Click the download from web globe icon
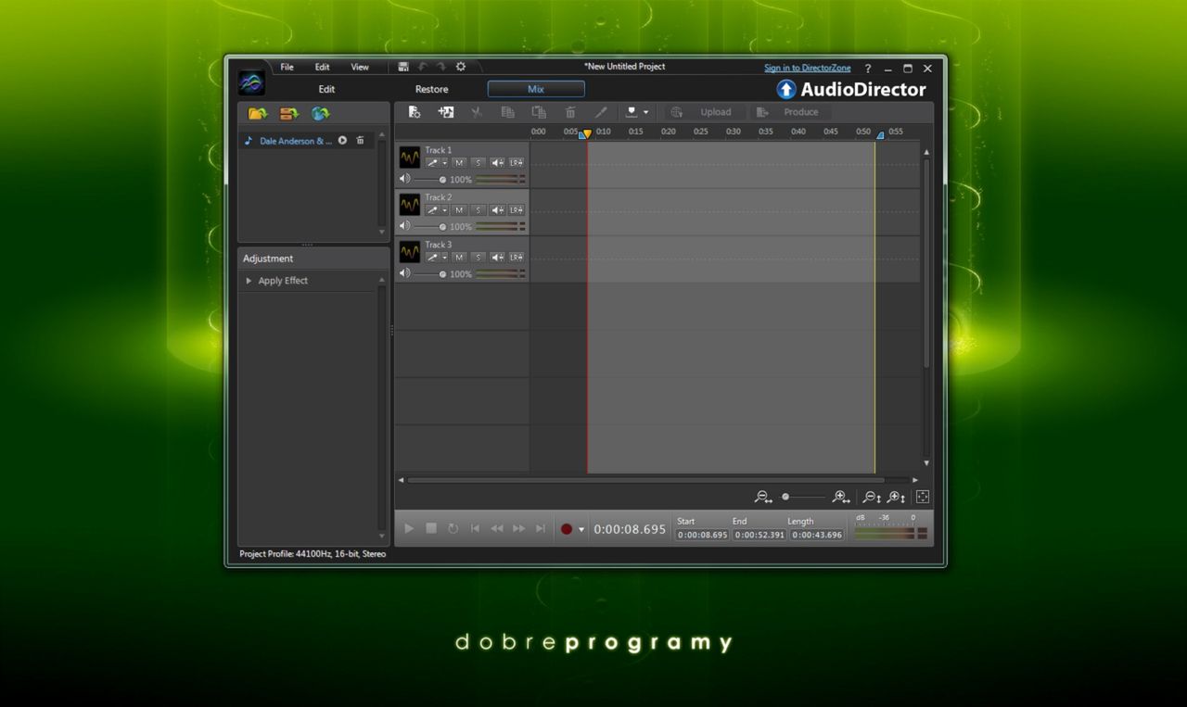1187x707 pixels. [320, 113]
